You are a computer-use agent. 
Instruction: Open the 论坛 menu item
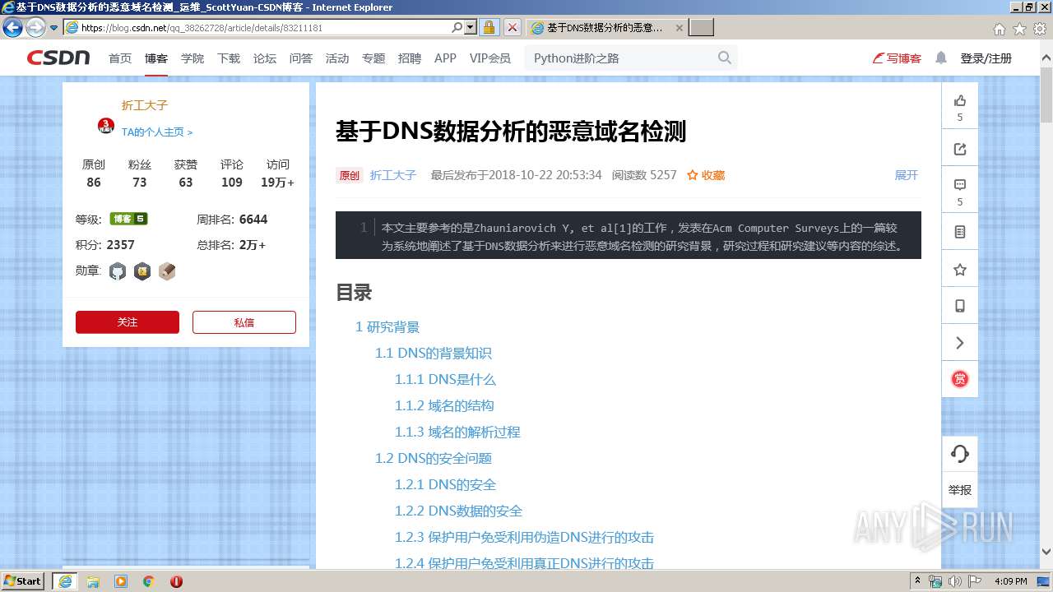click(x=265, y=58)
